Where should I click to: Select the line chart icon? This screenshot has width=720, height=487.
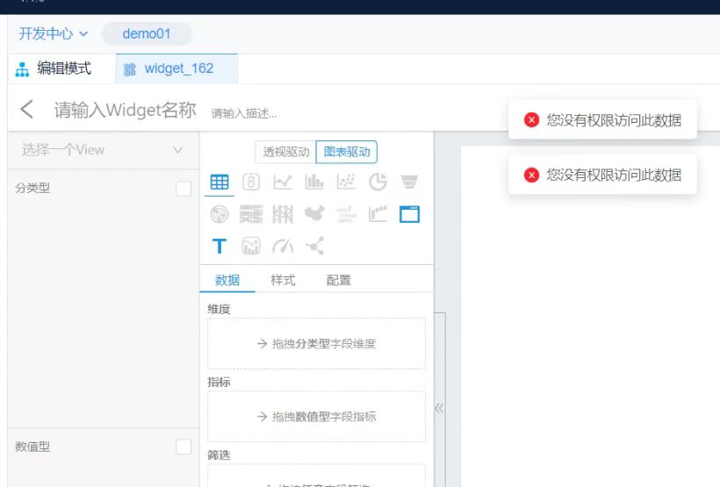[283, 183]
